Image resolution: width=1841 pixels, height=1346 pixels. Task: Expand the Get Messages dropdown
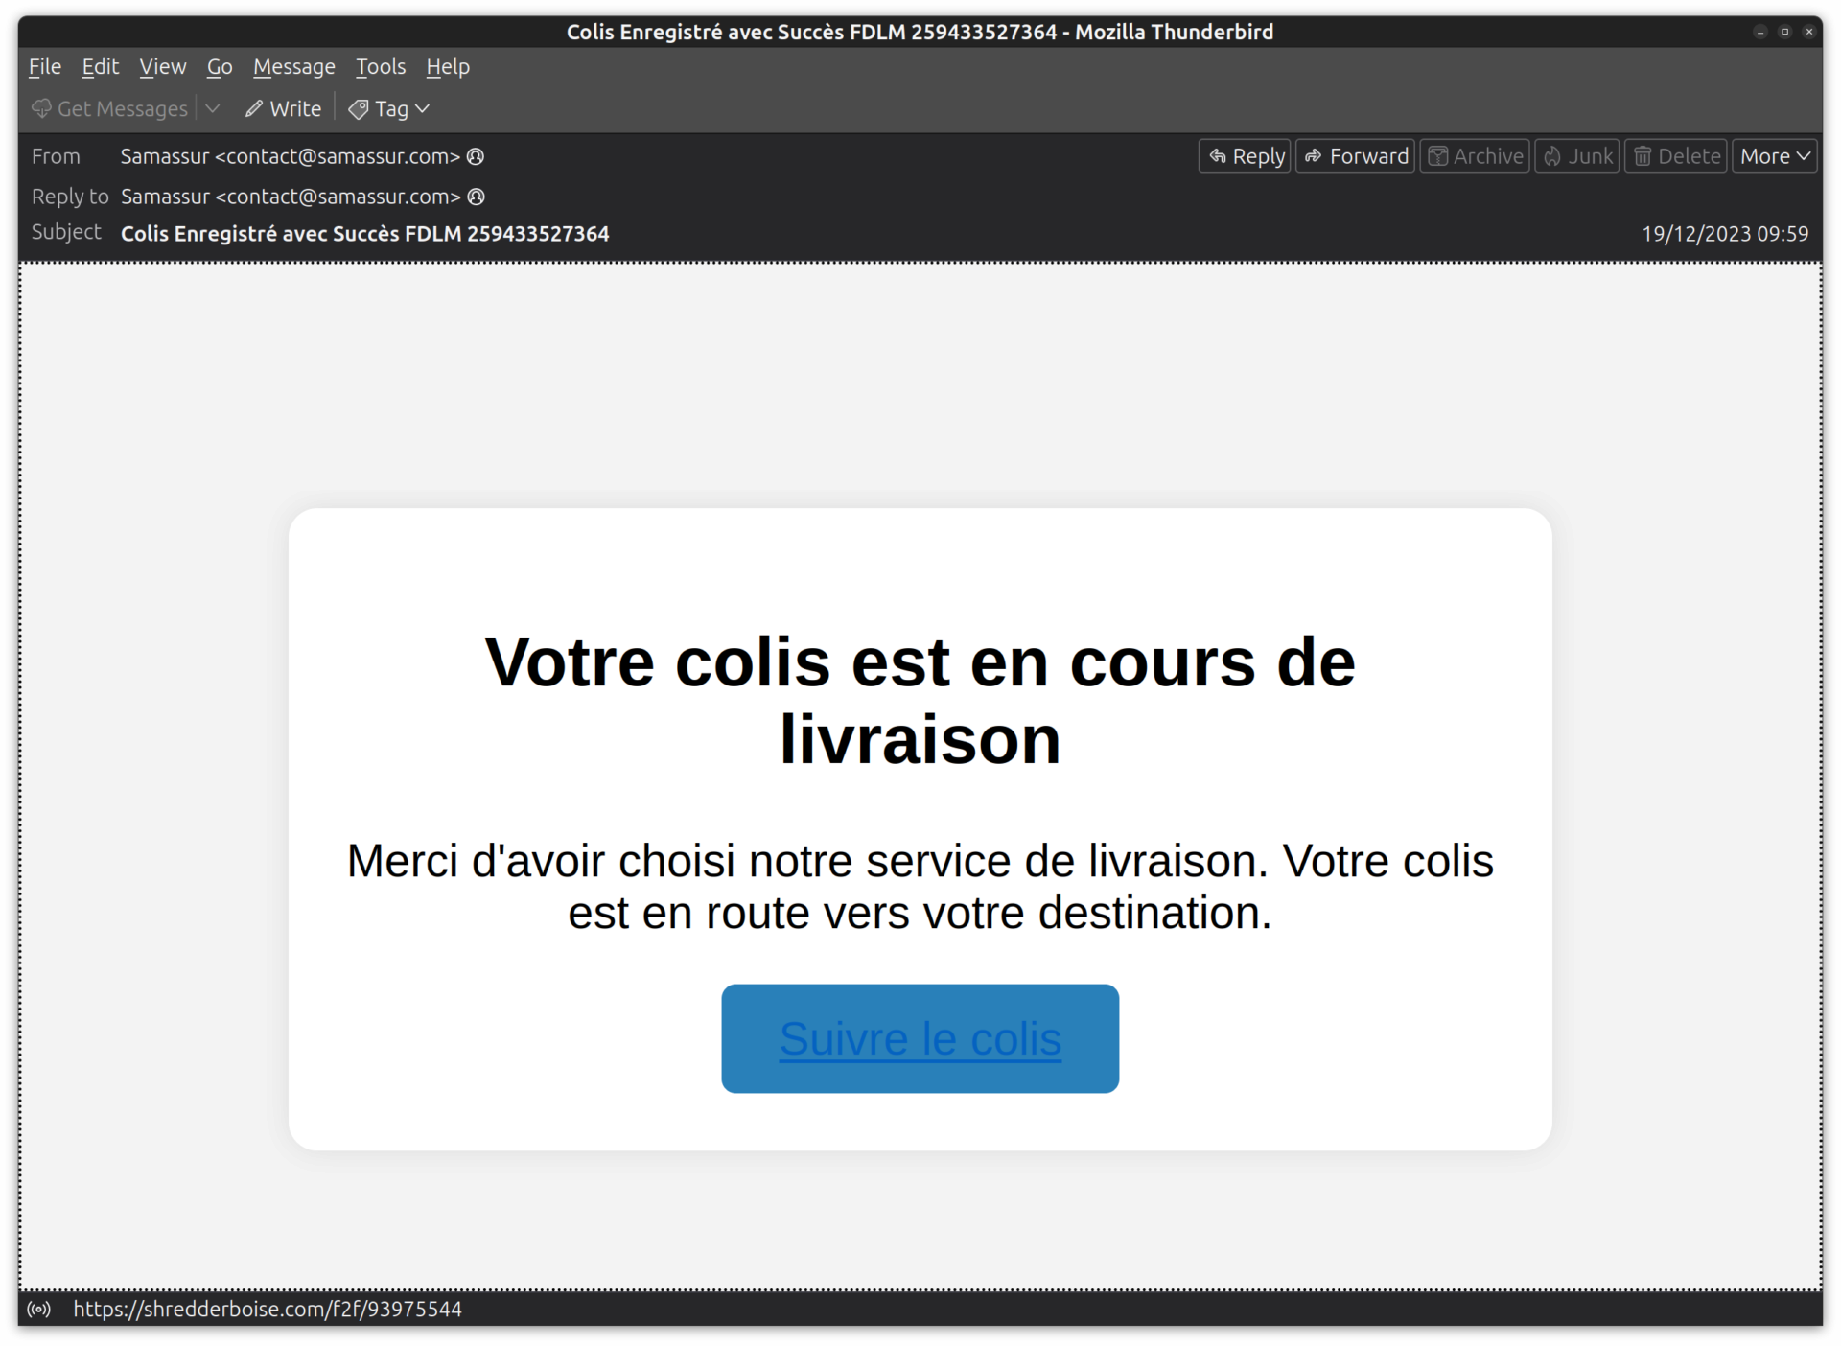click(x=213, y=108)
